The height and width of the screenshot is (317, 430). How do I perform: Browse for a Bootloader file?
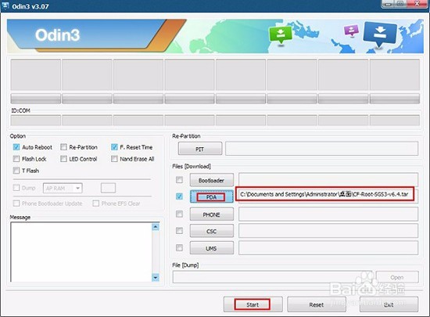pos(212,180)
